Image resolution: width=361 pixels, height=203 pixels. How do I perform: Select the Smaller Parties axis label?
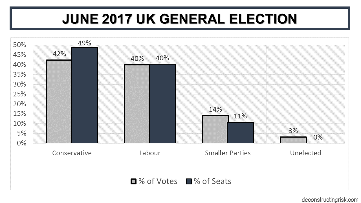(x=228, y=153)
